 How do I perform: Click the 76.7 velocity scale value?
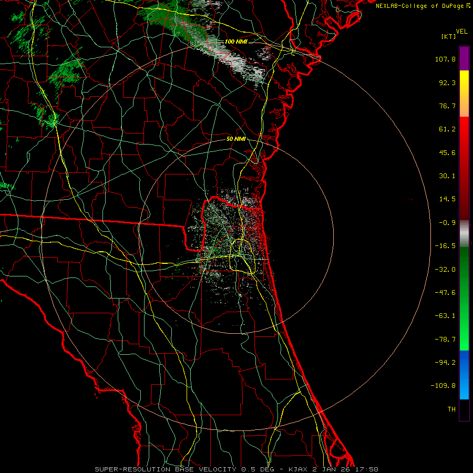[x=447, y=106]
